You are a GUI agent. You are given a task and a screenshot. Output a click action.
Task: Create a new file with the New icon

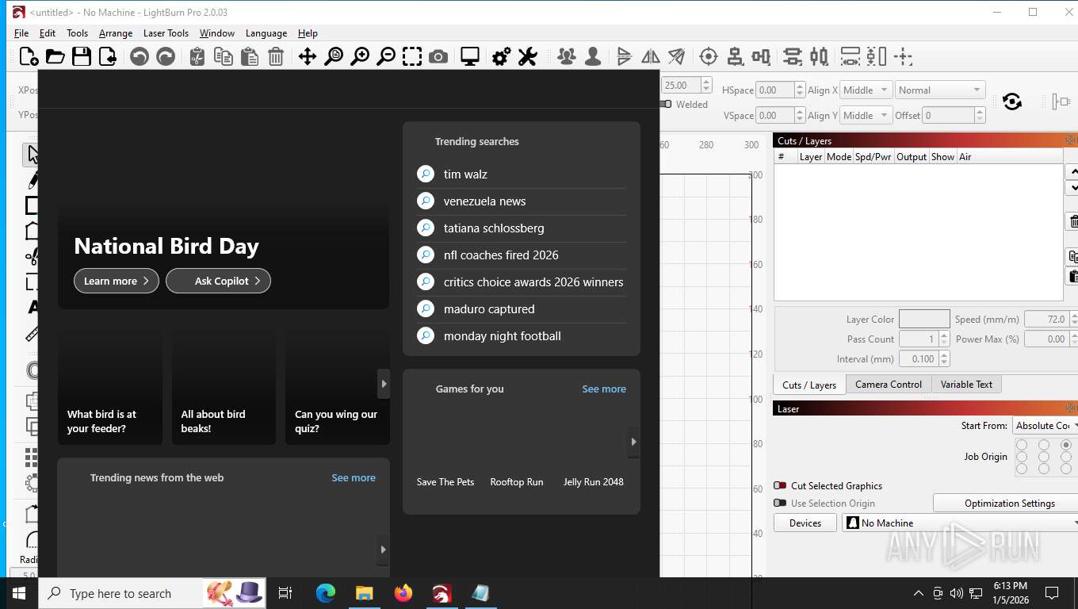click(29, 56)
